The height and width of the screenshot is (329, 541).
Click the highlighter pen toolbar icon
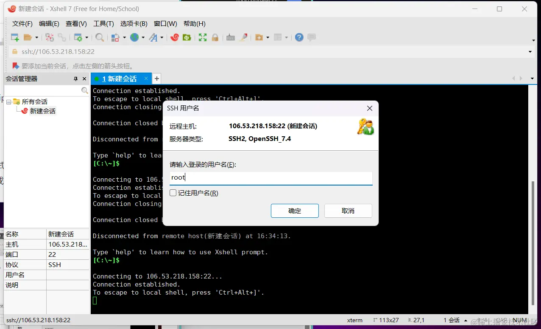(x=243, y=37)
